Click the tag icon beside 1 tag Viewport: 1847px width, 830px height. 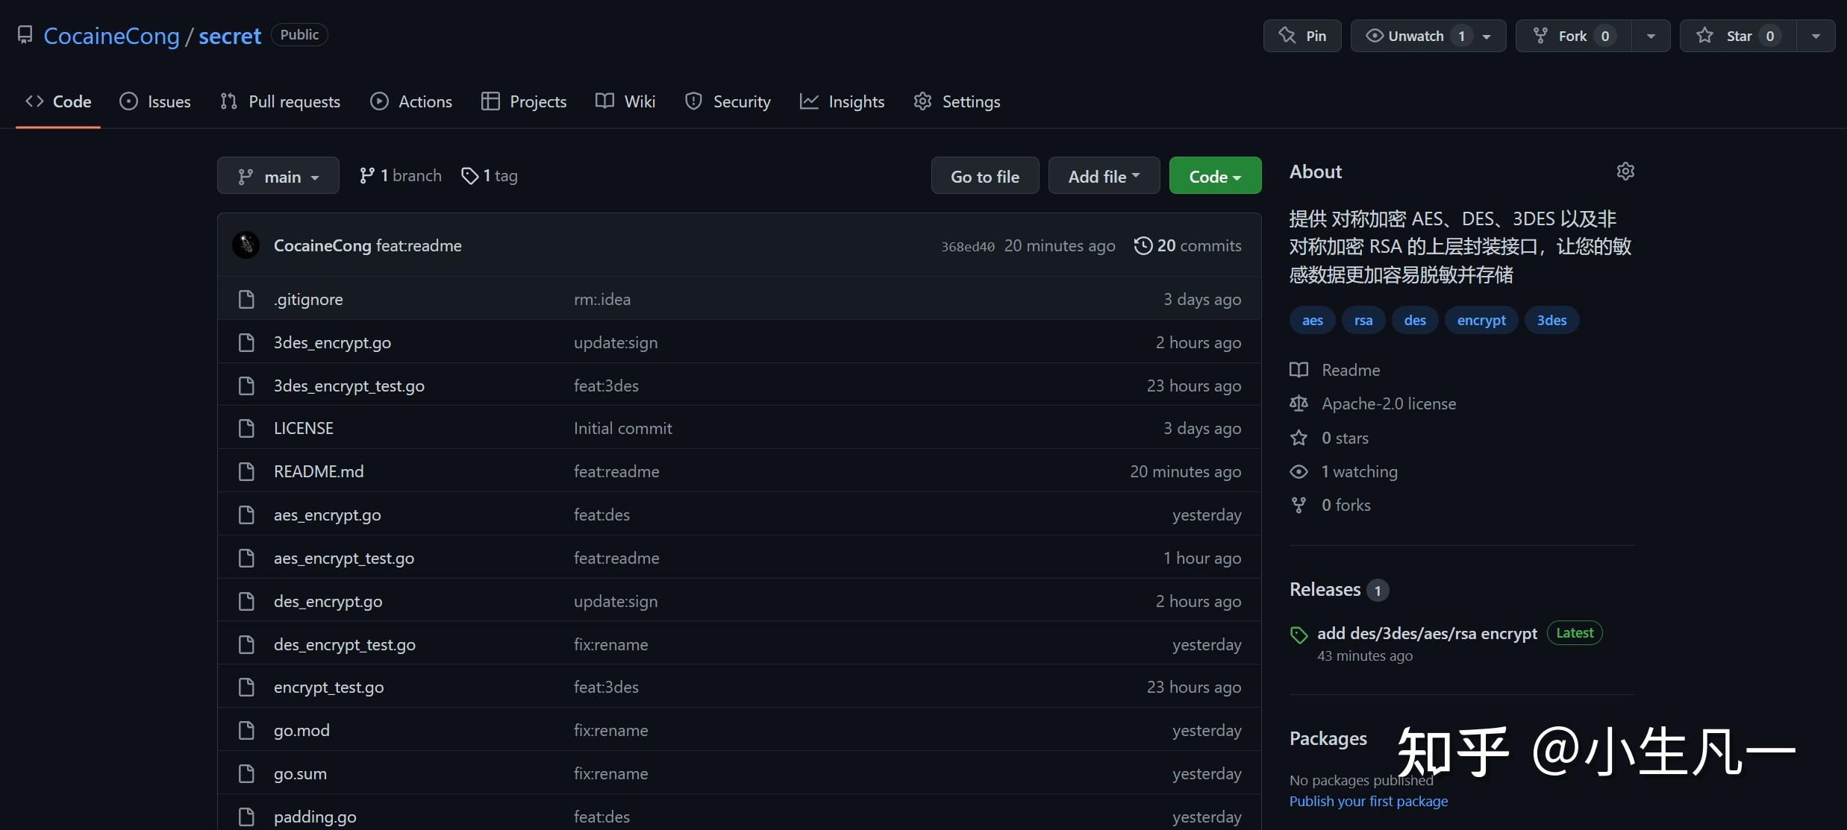point(469,176)
